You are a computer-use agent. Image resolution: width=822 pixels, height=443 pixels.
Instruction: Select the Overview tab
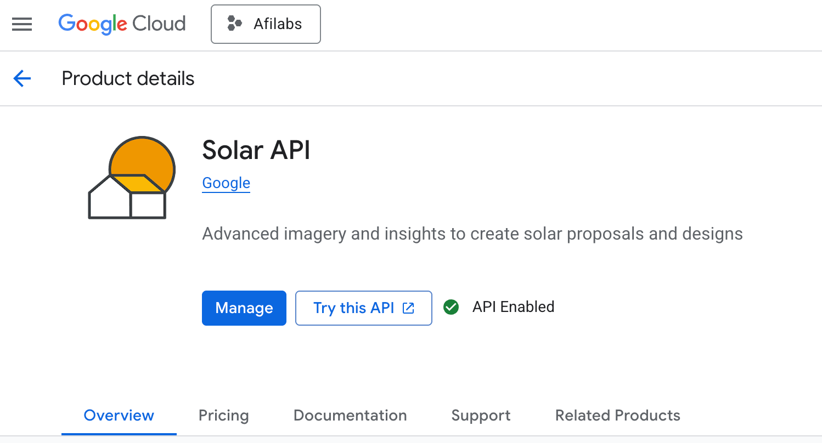(x=119, y=415)
